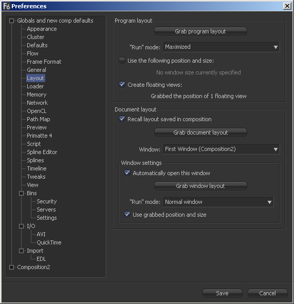
Task: Collapse the Import tree node
Action: point(22,251)
